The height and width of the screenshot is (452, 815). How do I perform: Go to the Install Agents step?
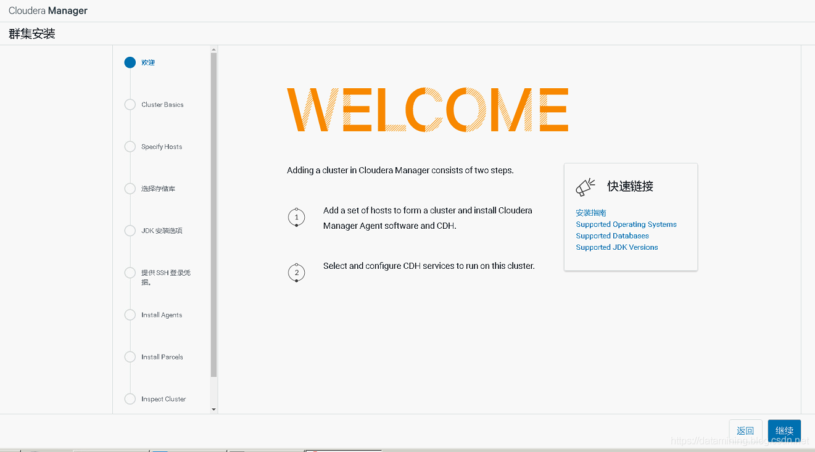162,315
